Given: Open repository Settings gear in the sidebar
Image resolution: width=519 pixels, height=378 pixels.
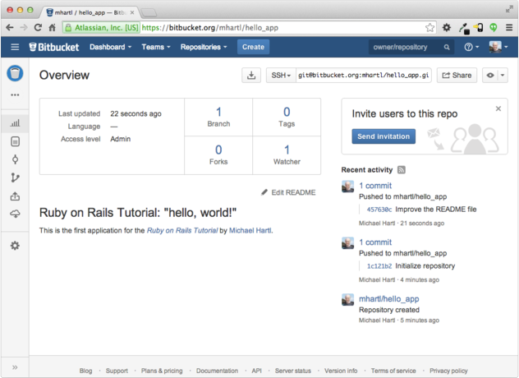Looking at the screenshot, I should 15,246.
